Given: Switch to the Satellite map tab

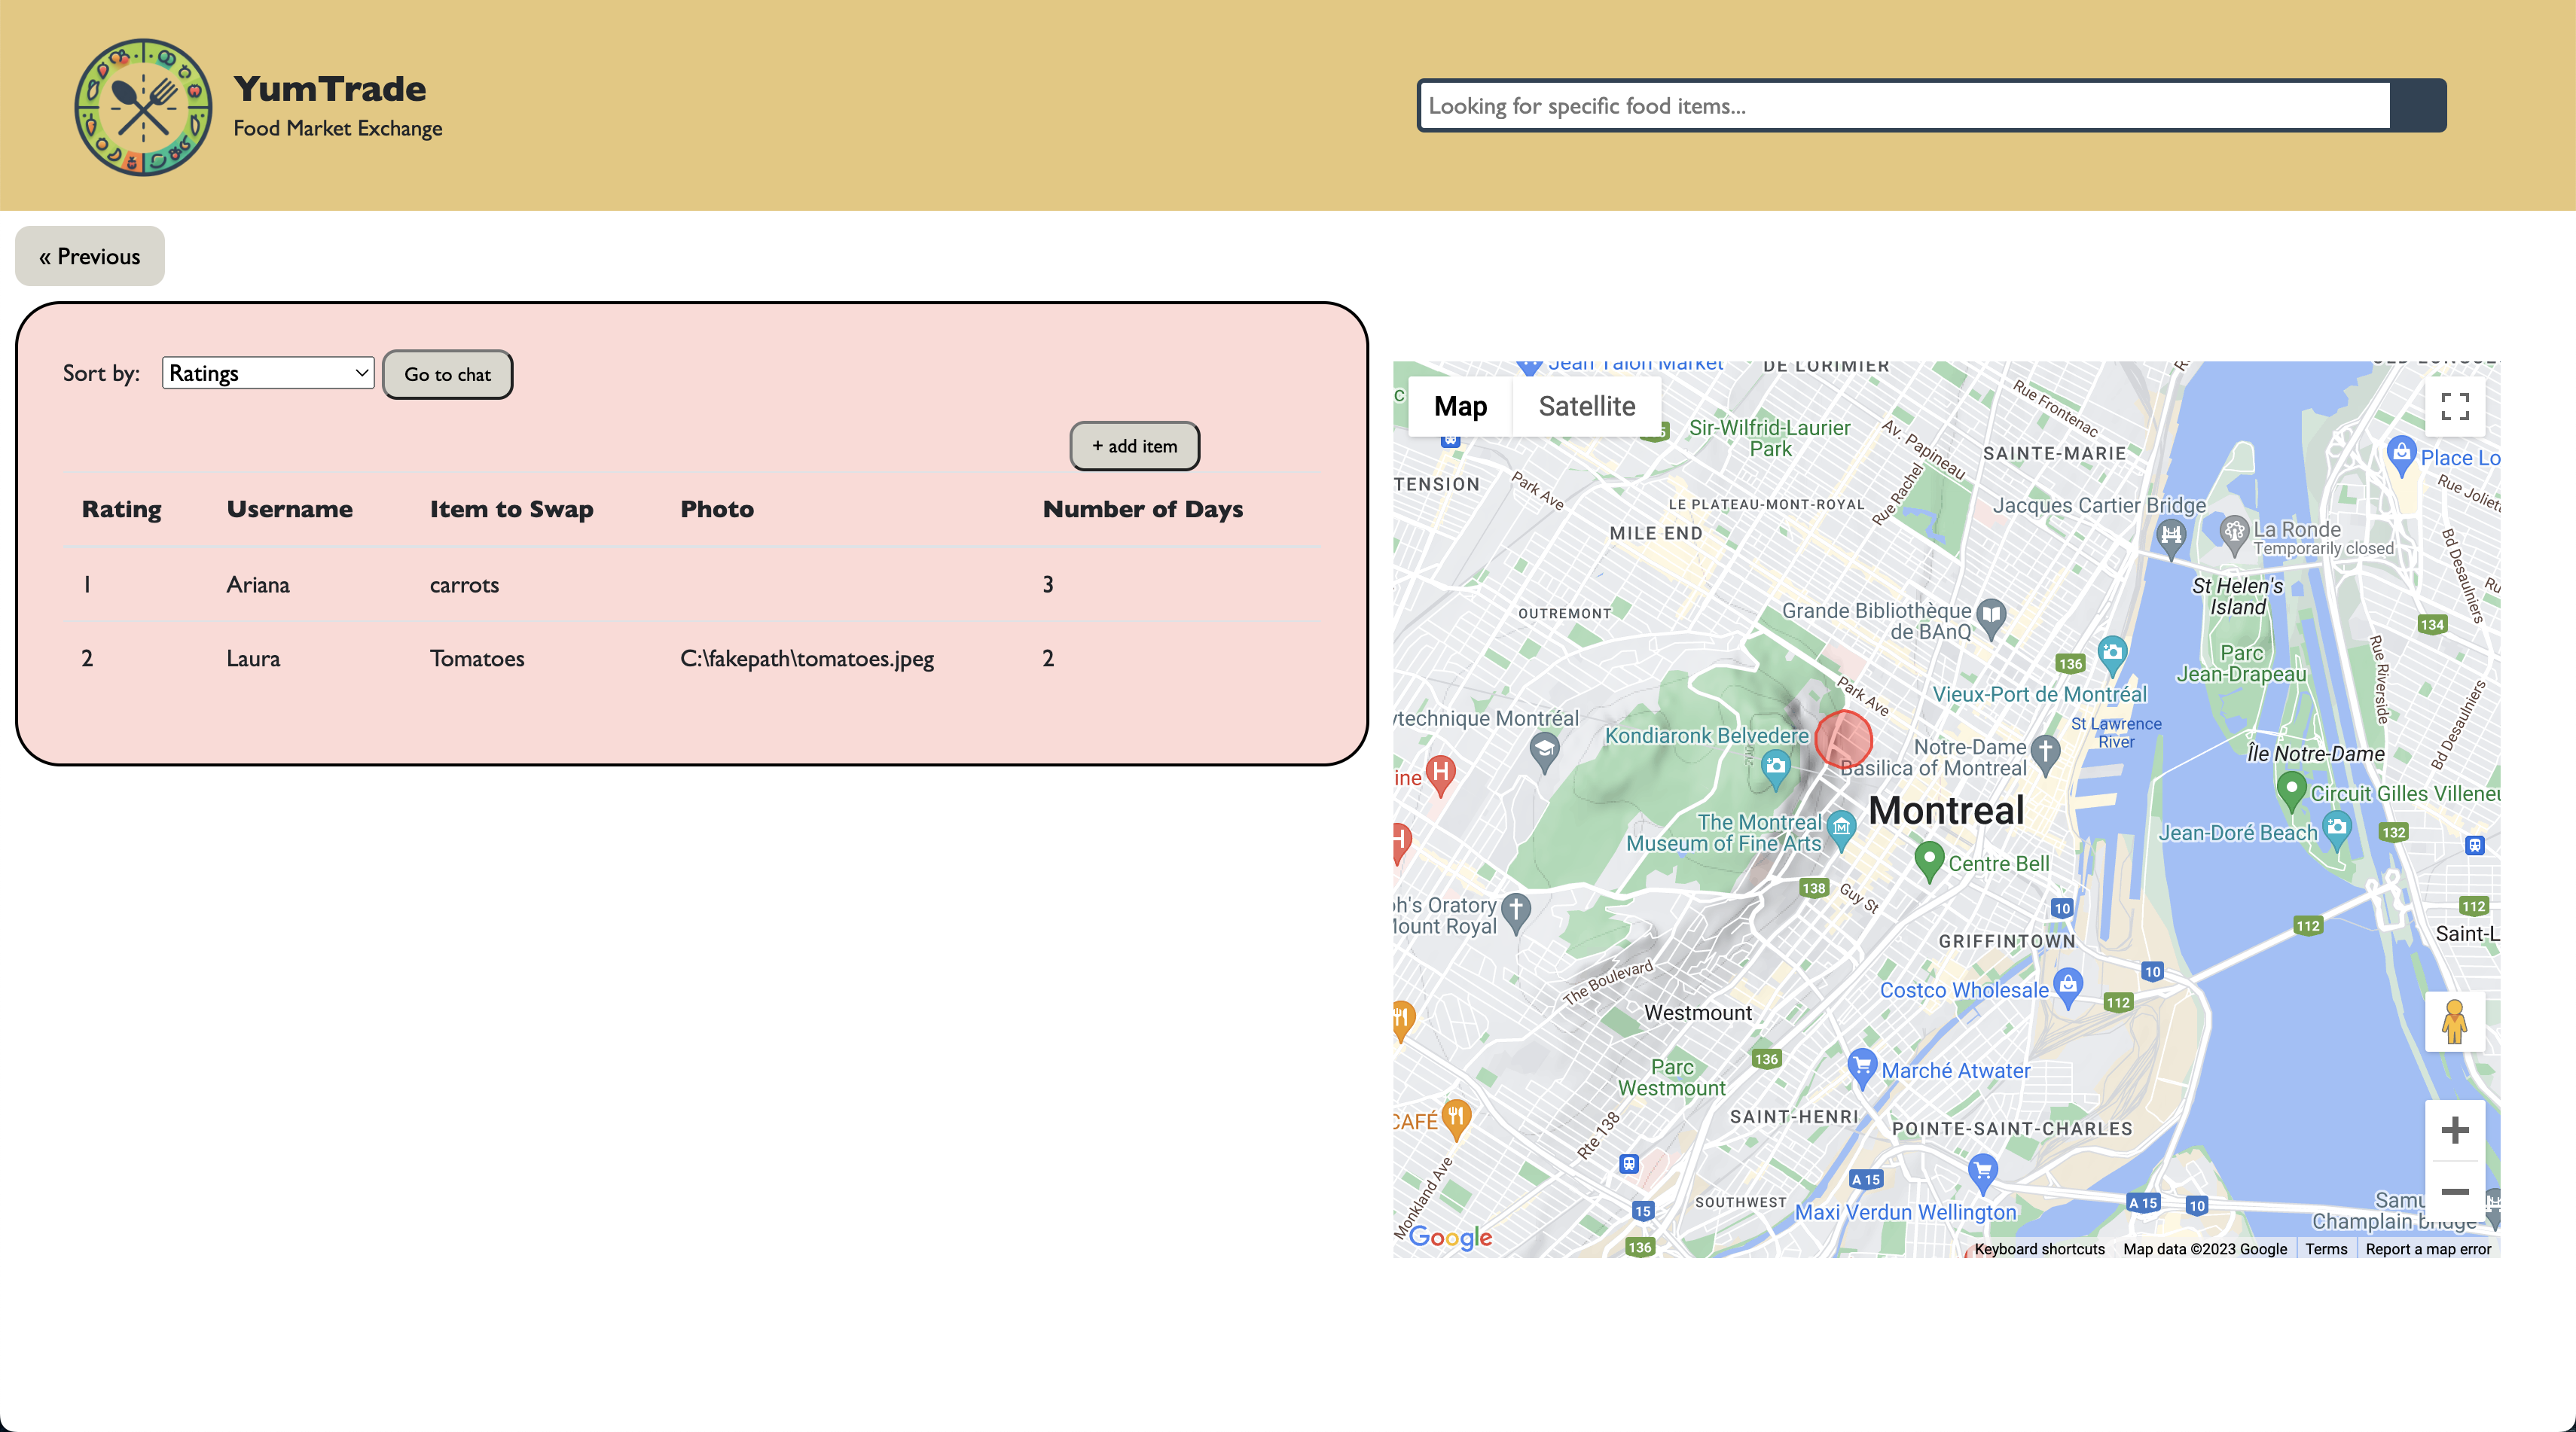Looking at the screenshot, I should pos(1586,406).
